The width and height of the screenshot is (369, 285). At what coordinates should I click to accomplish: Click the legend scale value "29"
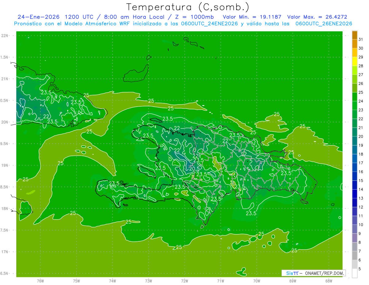[361, 57]
